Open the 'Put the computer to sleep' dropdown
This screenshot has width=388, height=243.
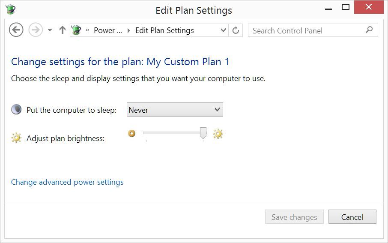point(175,109)
